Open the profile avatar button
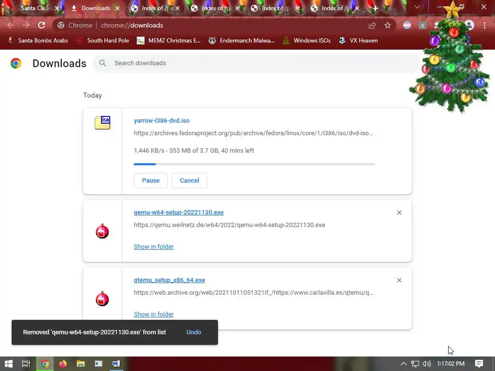This screenshot has height=371, width=495. coord(469,25)
